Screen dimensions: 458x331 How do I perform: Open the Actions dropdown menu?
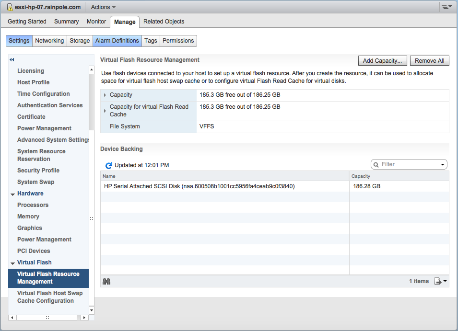(103, 7)
